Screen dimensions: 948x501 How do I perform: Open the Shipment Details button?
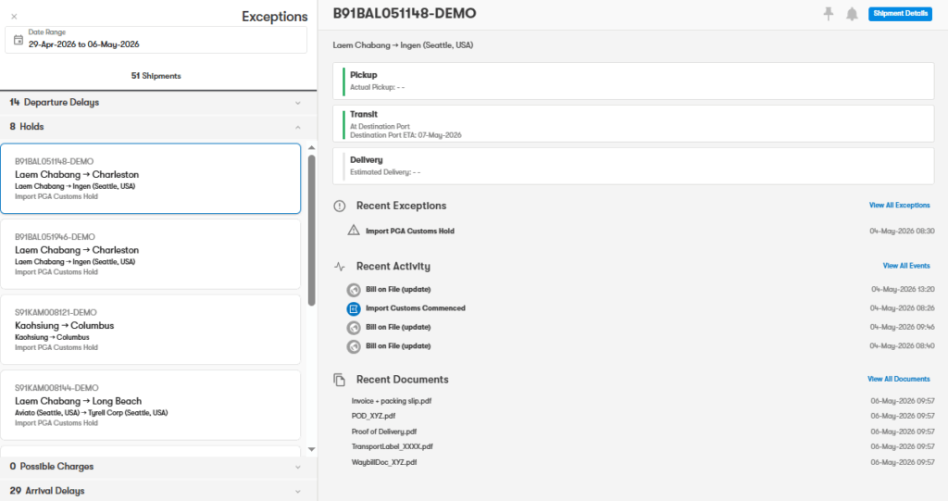[900, 13]
